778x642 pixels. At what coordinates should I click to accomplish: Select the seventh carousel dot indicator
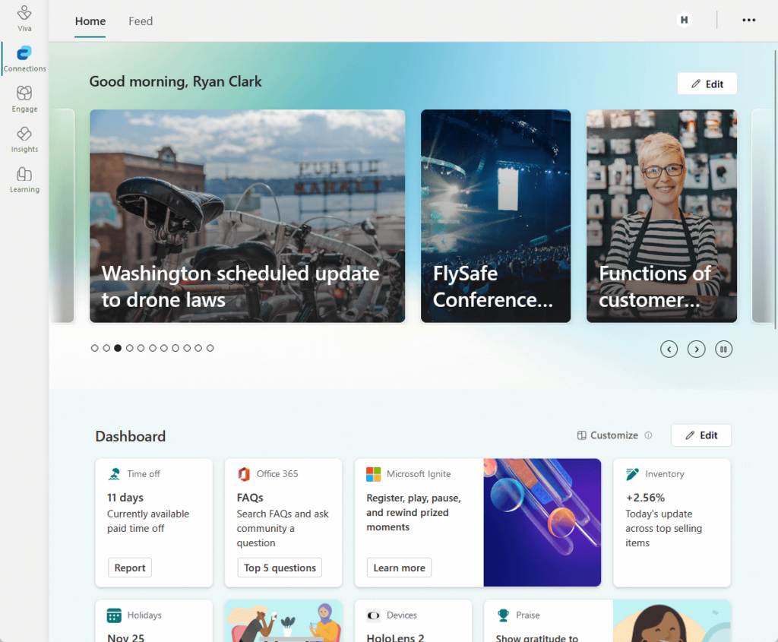point(164,348)
